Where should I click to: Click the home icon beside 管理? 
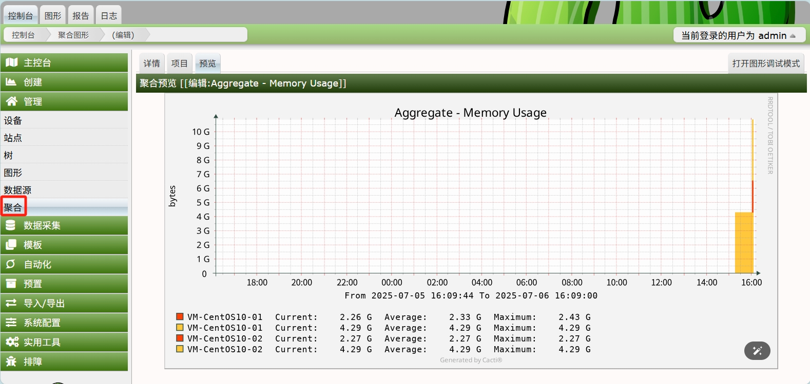[11, 101]
